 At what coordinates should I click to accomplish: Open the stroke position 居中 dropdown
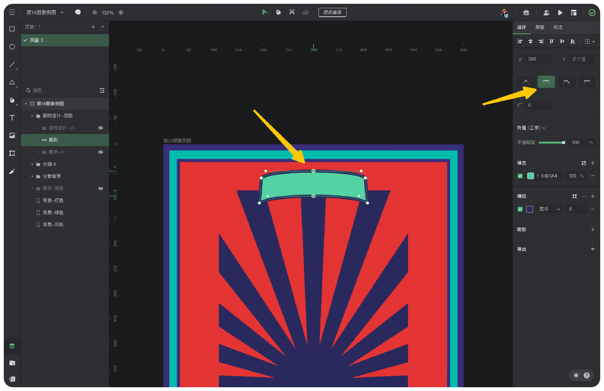coord(550,209)
